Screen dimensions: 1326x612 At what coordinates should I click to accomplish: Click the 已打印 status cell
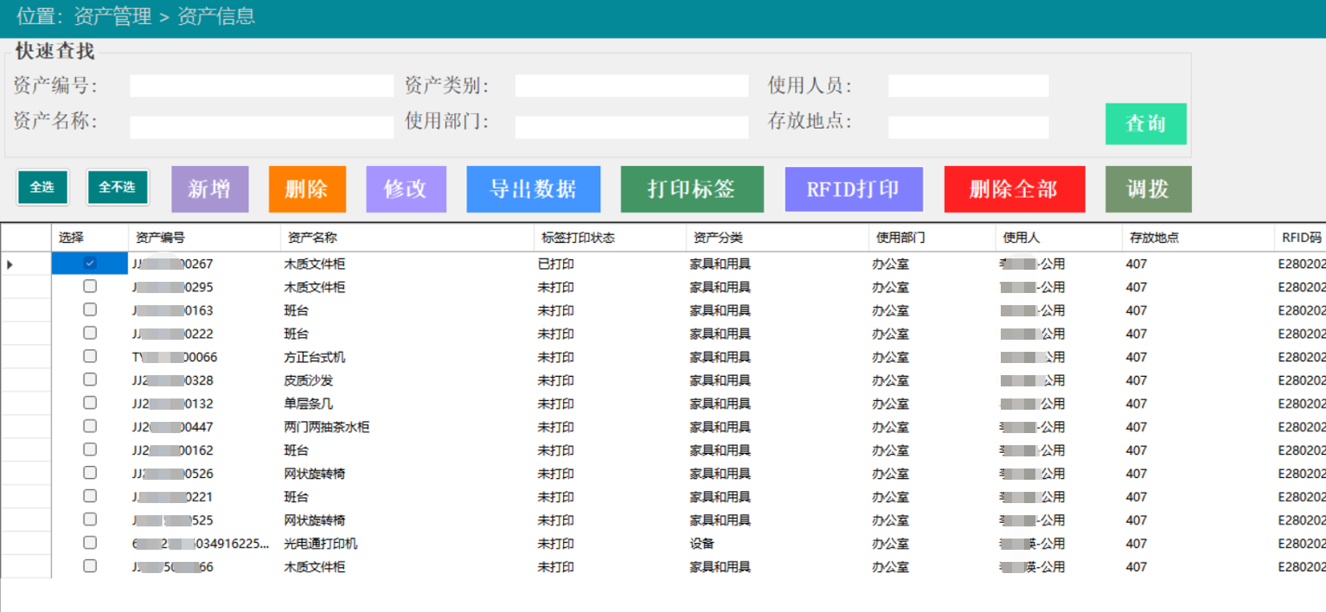tap(610, 264)
